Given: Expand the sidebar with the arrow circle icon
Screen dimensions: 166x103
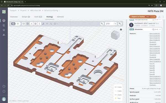Looking at the screenshot, I should [x=4, y=91].
